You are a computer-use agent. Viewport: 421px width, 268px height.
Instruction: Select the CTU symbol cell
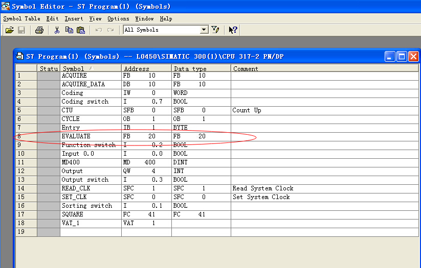[91, 110]
